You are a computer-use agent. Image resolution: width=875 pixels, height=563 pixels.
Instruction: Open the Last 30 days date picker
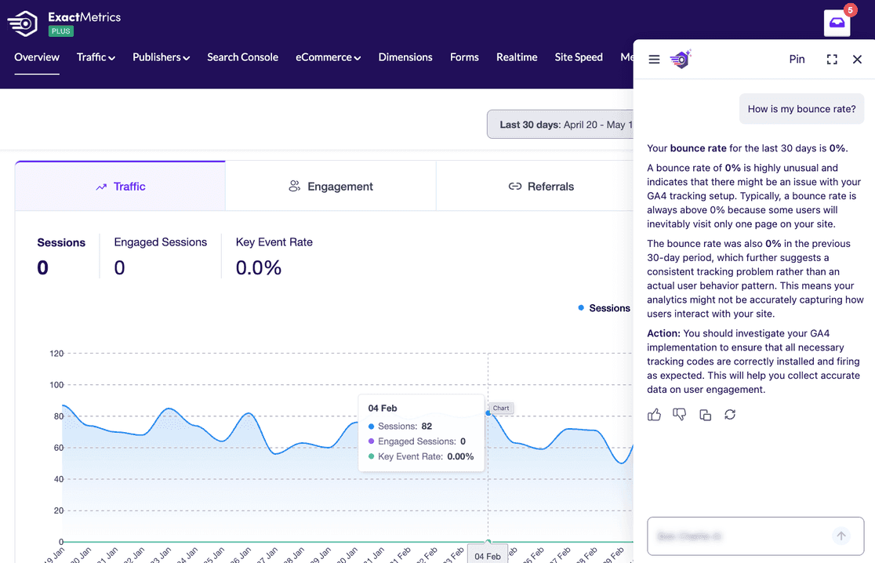[x=561, y=125]
